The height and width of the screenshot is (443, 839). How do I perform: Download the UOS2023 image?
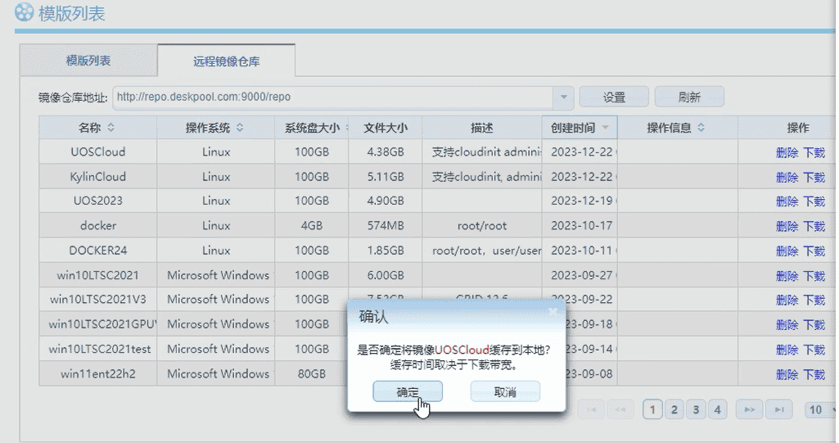coord(814,201)
